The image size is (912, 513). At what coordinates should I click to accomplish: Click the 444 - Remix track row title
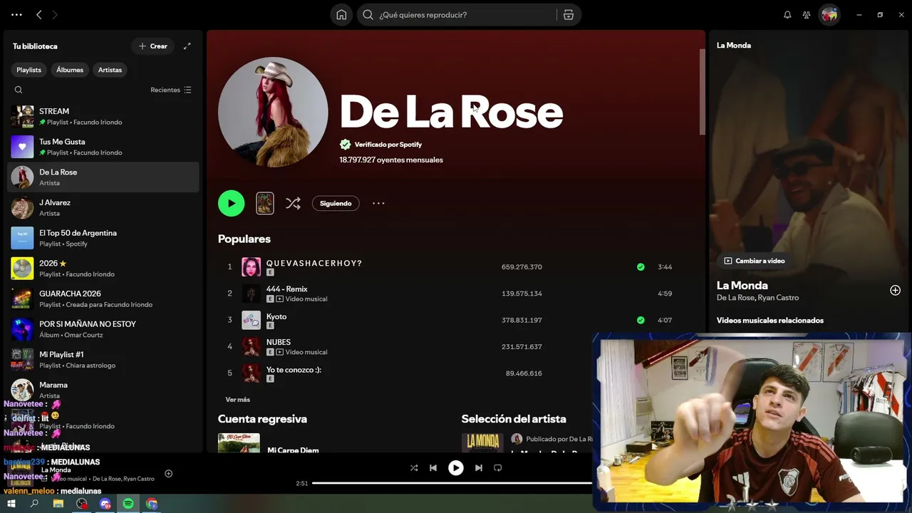click(287, 289)
